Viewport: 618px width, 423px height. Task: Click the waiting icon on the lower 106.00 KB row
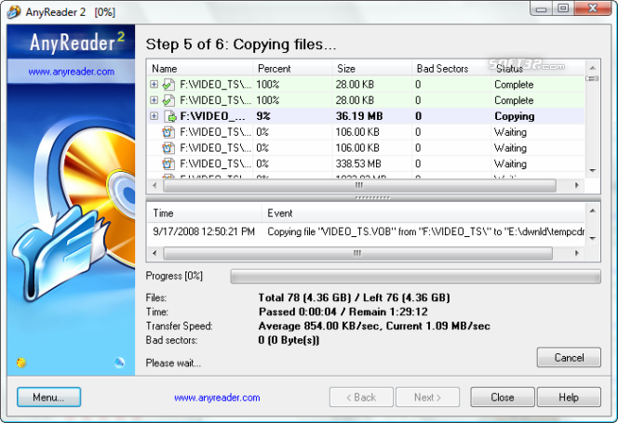tap(168, 148)
